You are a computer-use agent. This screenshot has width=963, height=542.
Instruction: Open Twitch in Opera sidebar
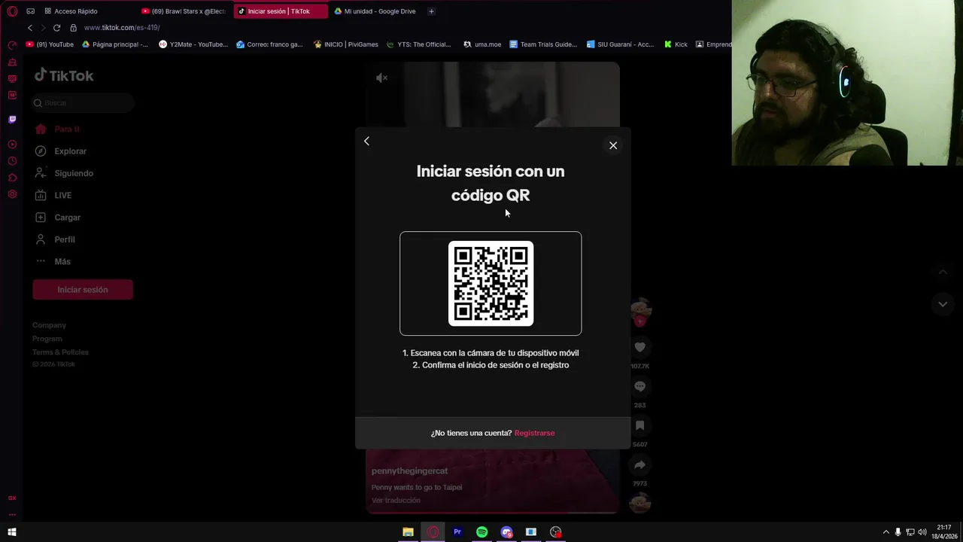[12, 120]
